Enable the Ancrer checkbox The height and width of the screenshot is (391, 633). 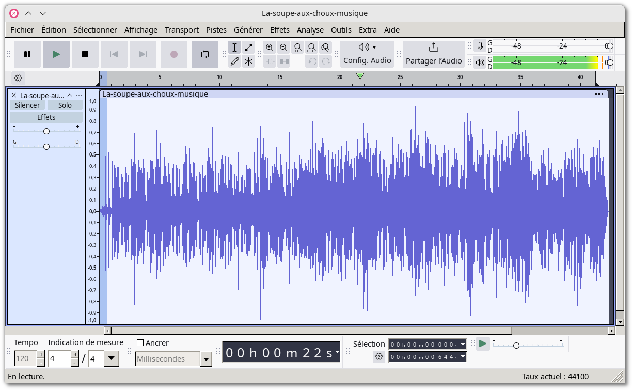pos(140,342)
